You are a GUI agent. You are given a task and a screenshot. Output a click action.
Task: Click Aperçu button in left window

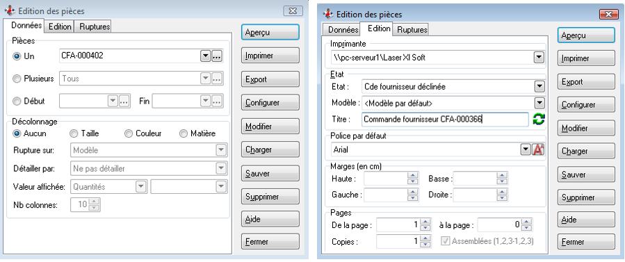coord(270,32)
